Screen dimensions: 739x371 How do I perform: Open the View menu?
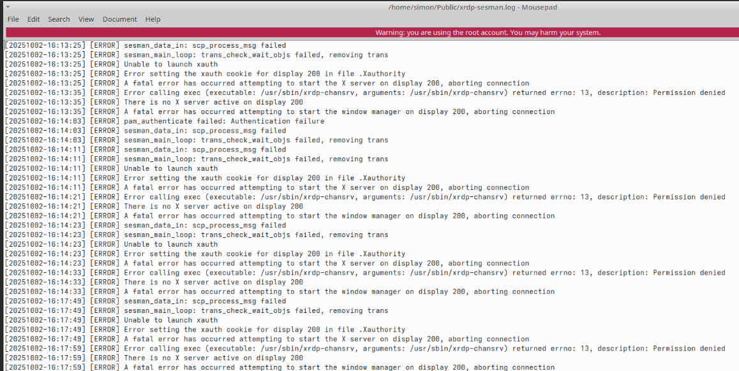[x=86, y=19]
